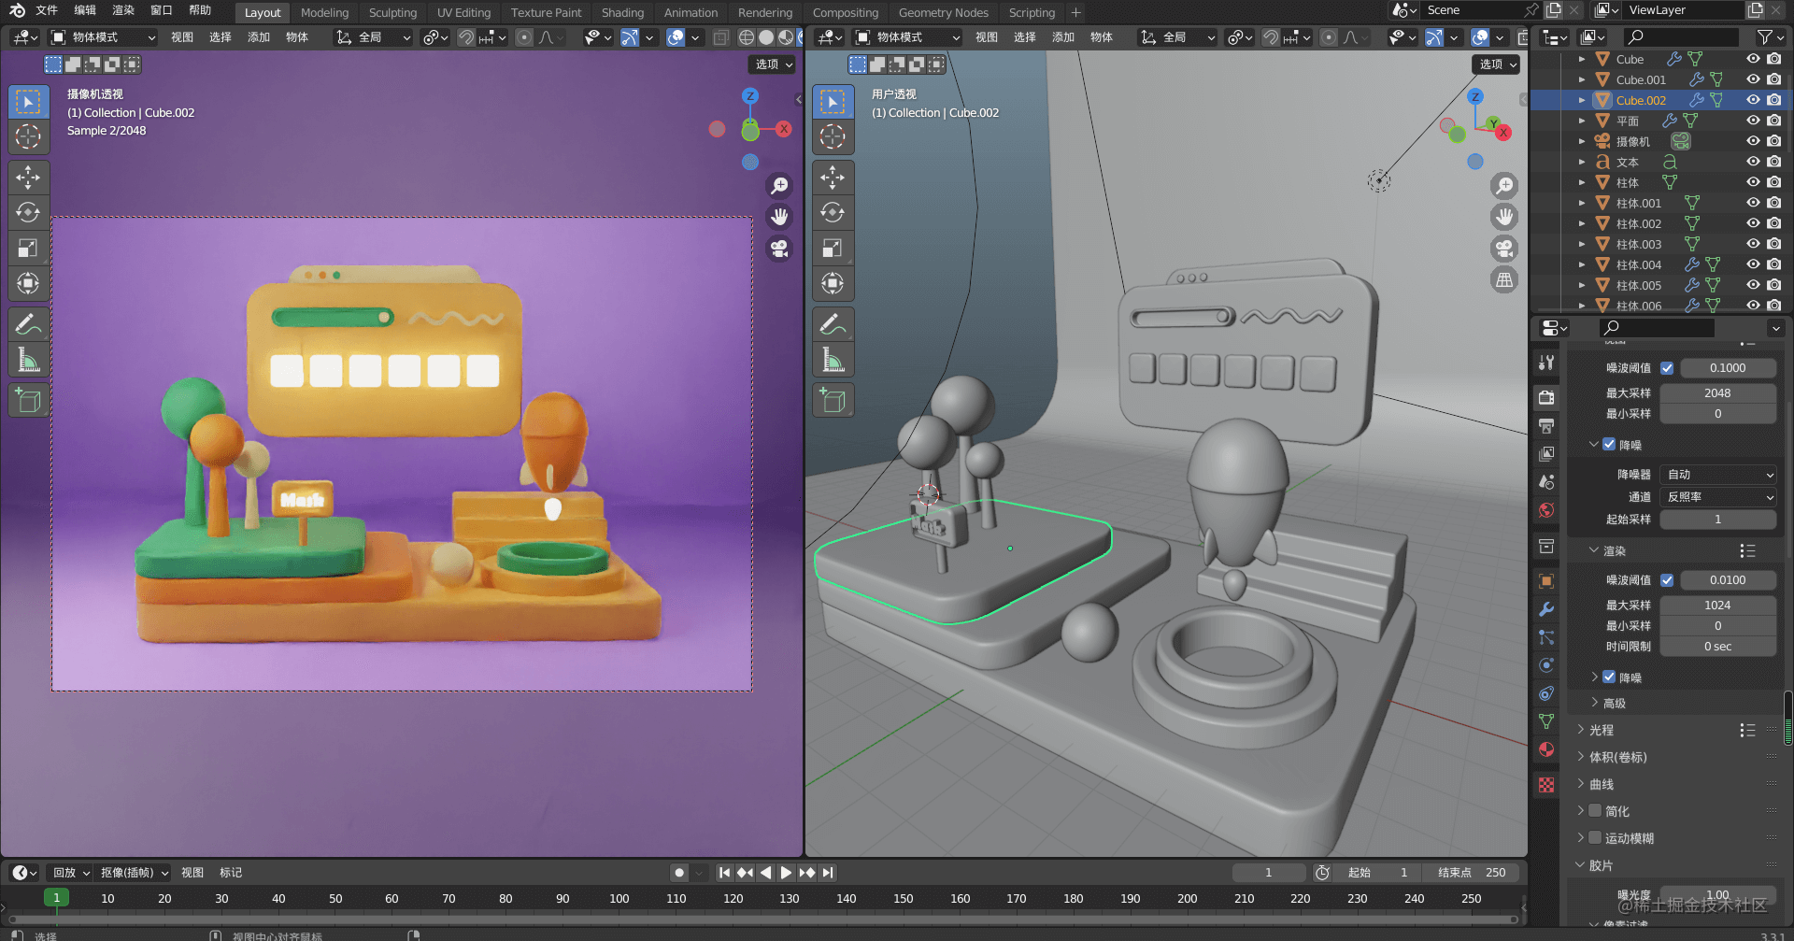Activate the 3D cursor tool in left viewport
This screenshot has width=1794, height=941.
pyautogui.click(x=28, y=136)
